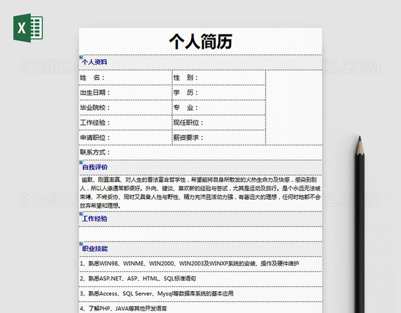
Task: Click the green Excel logo icon
Action: pos(28,28)
